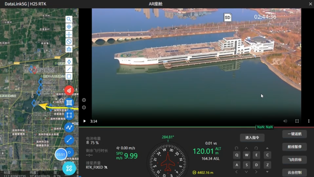Click the blue zigzag route planning icon
314x177 pixels.
pos(69,127)
